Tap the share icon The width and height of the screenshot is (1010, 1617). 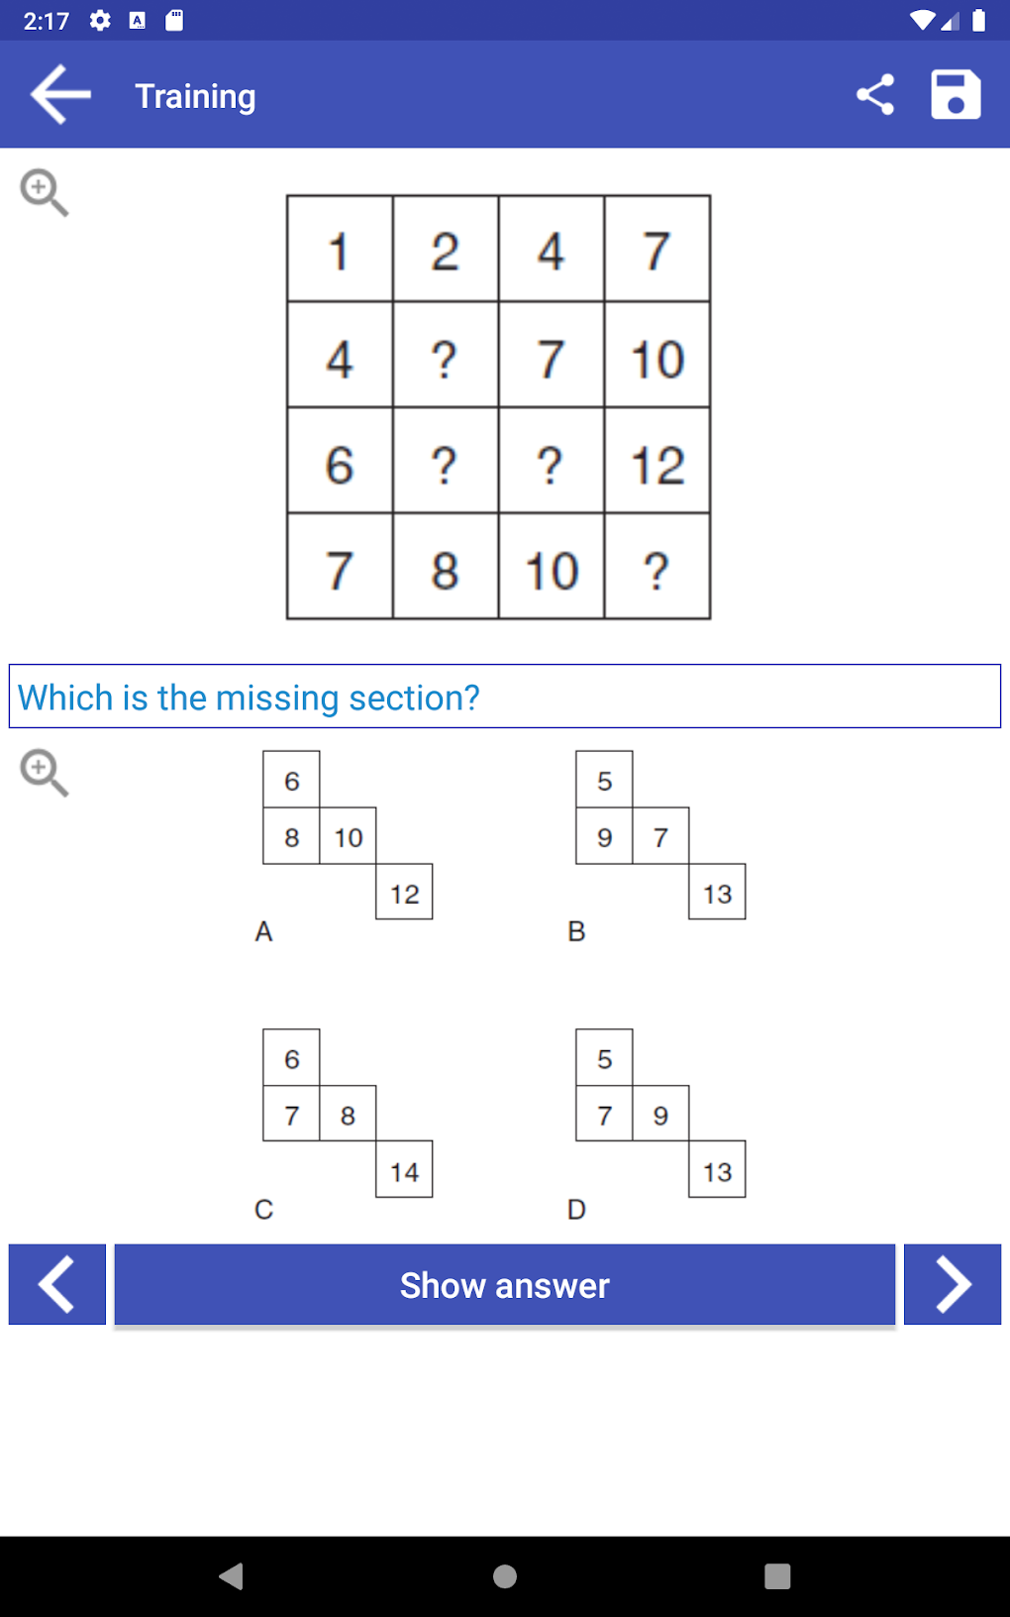point(875,95)
